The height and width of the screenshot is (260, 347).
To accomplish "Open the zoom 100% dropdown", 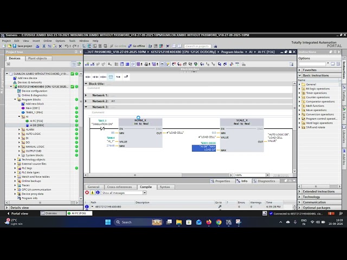I will (x=267, y=175).
